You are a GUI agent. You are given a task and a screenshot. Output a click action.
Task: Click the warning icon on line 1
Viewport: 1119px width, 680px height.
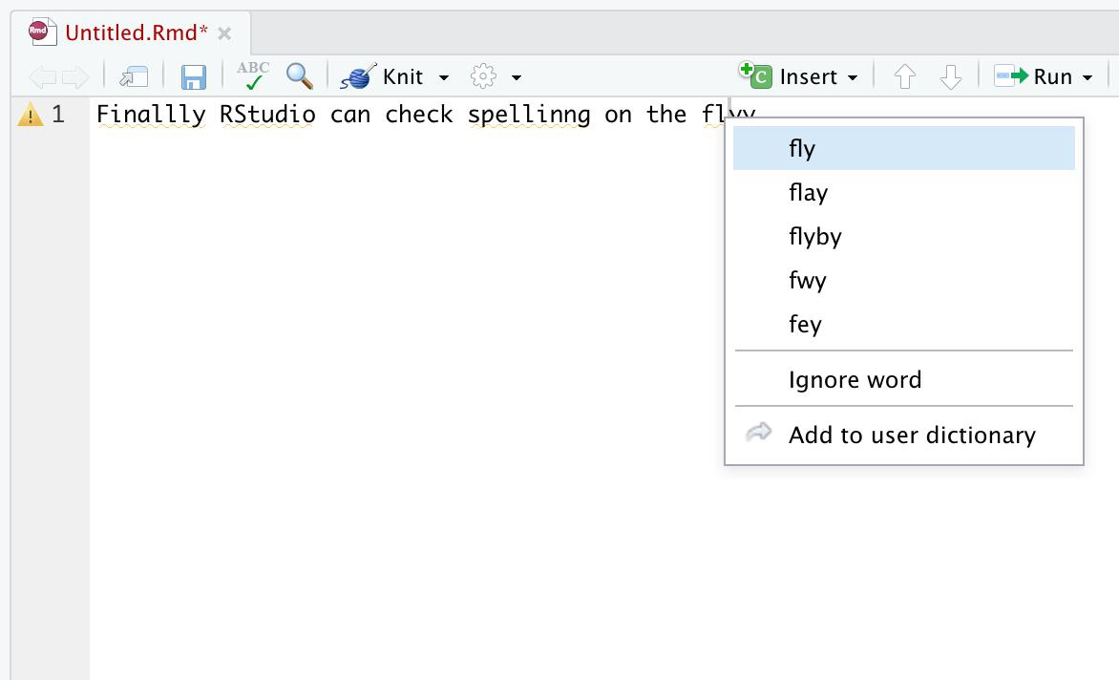(x=30, y=115)
